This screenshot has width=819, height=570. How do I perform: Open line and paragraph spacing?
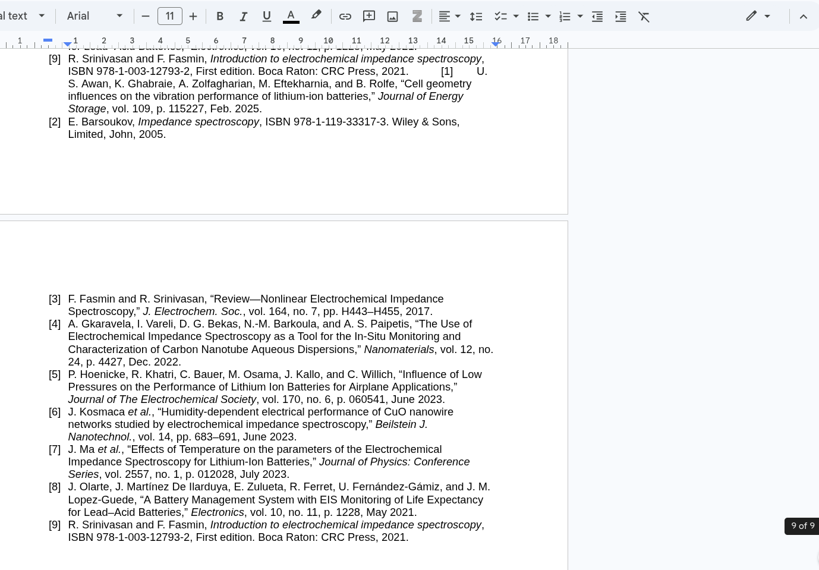tap(476, 16)
